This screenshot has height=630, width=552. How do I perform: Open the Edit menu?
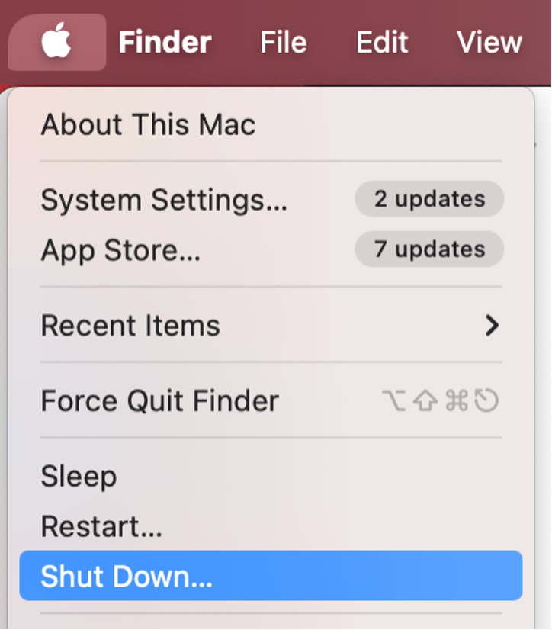tap(382, 42)
